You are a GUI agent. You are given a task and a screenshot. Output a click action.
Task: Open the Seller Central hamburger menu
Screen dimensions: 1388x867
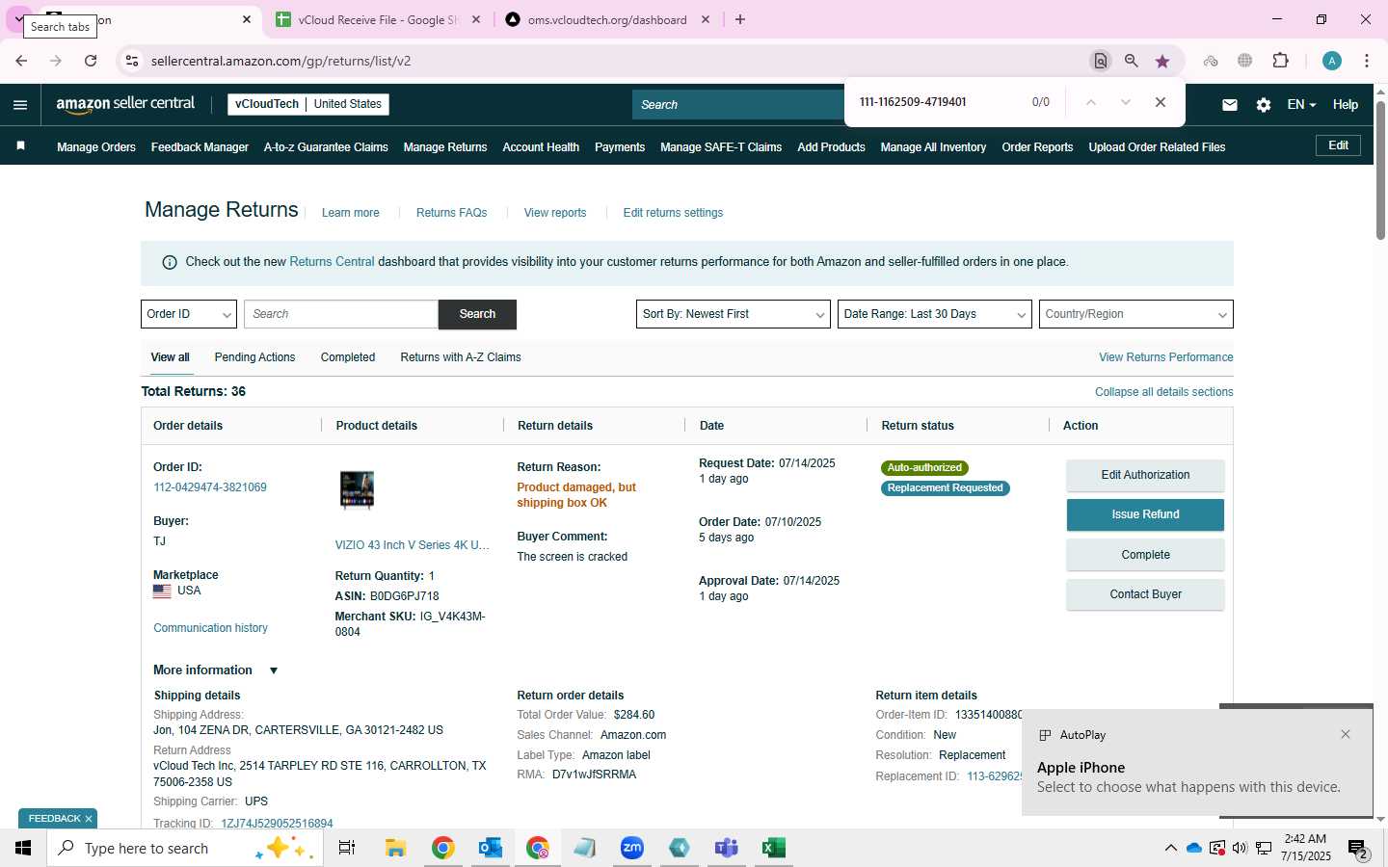20,105
